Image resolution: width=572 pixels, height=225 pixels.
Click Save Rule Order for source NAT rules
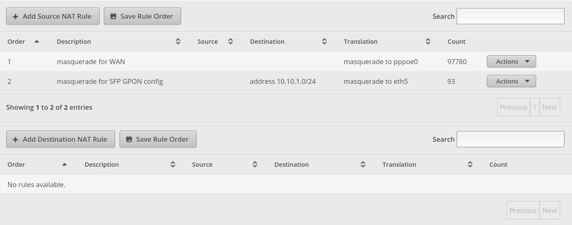click(142, 16)
